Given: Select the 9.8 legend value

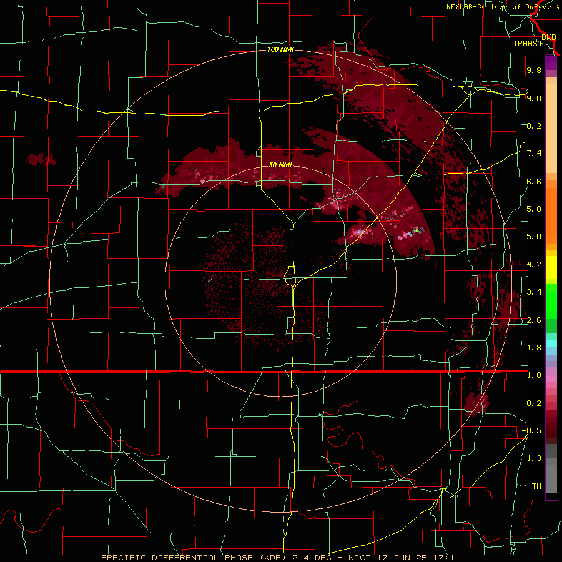Looking at the screenshot, I should point(534,70).
